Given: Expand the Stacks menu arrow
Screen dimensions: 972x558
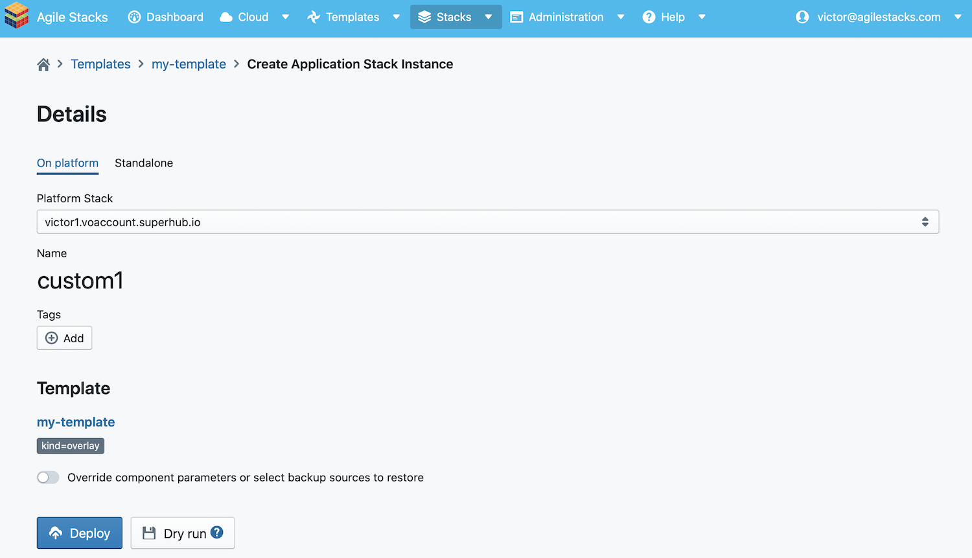Looking at the screenshot, I should pyautogui.click(x=488, y=17).
